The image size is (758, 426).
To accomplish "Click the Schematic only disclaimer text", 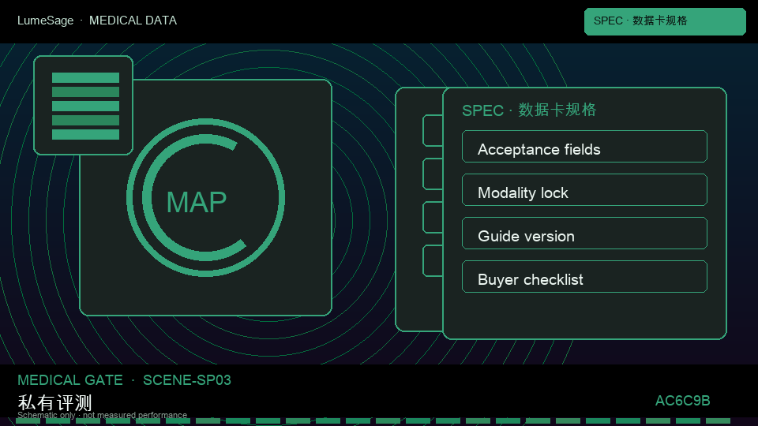I will (x=102, y=415).
